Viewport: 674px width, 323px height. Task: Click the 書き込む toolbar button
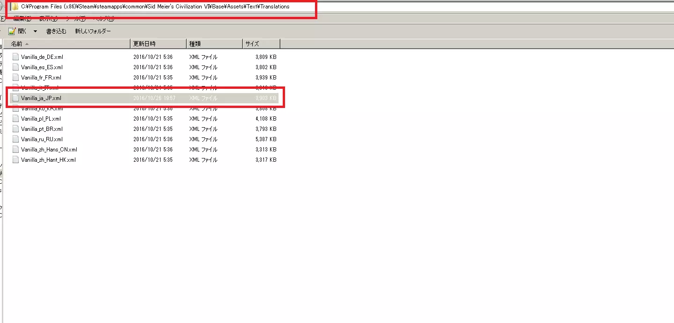56,31
